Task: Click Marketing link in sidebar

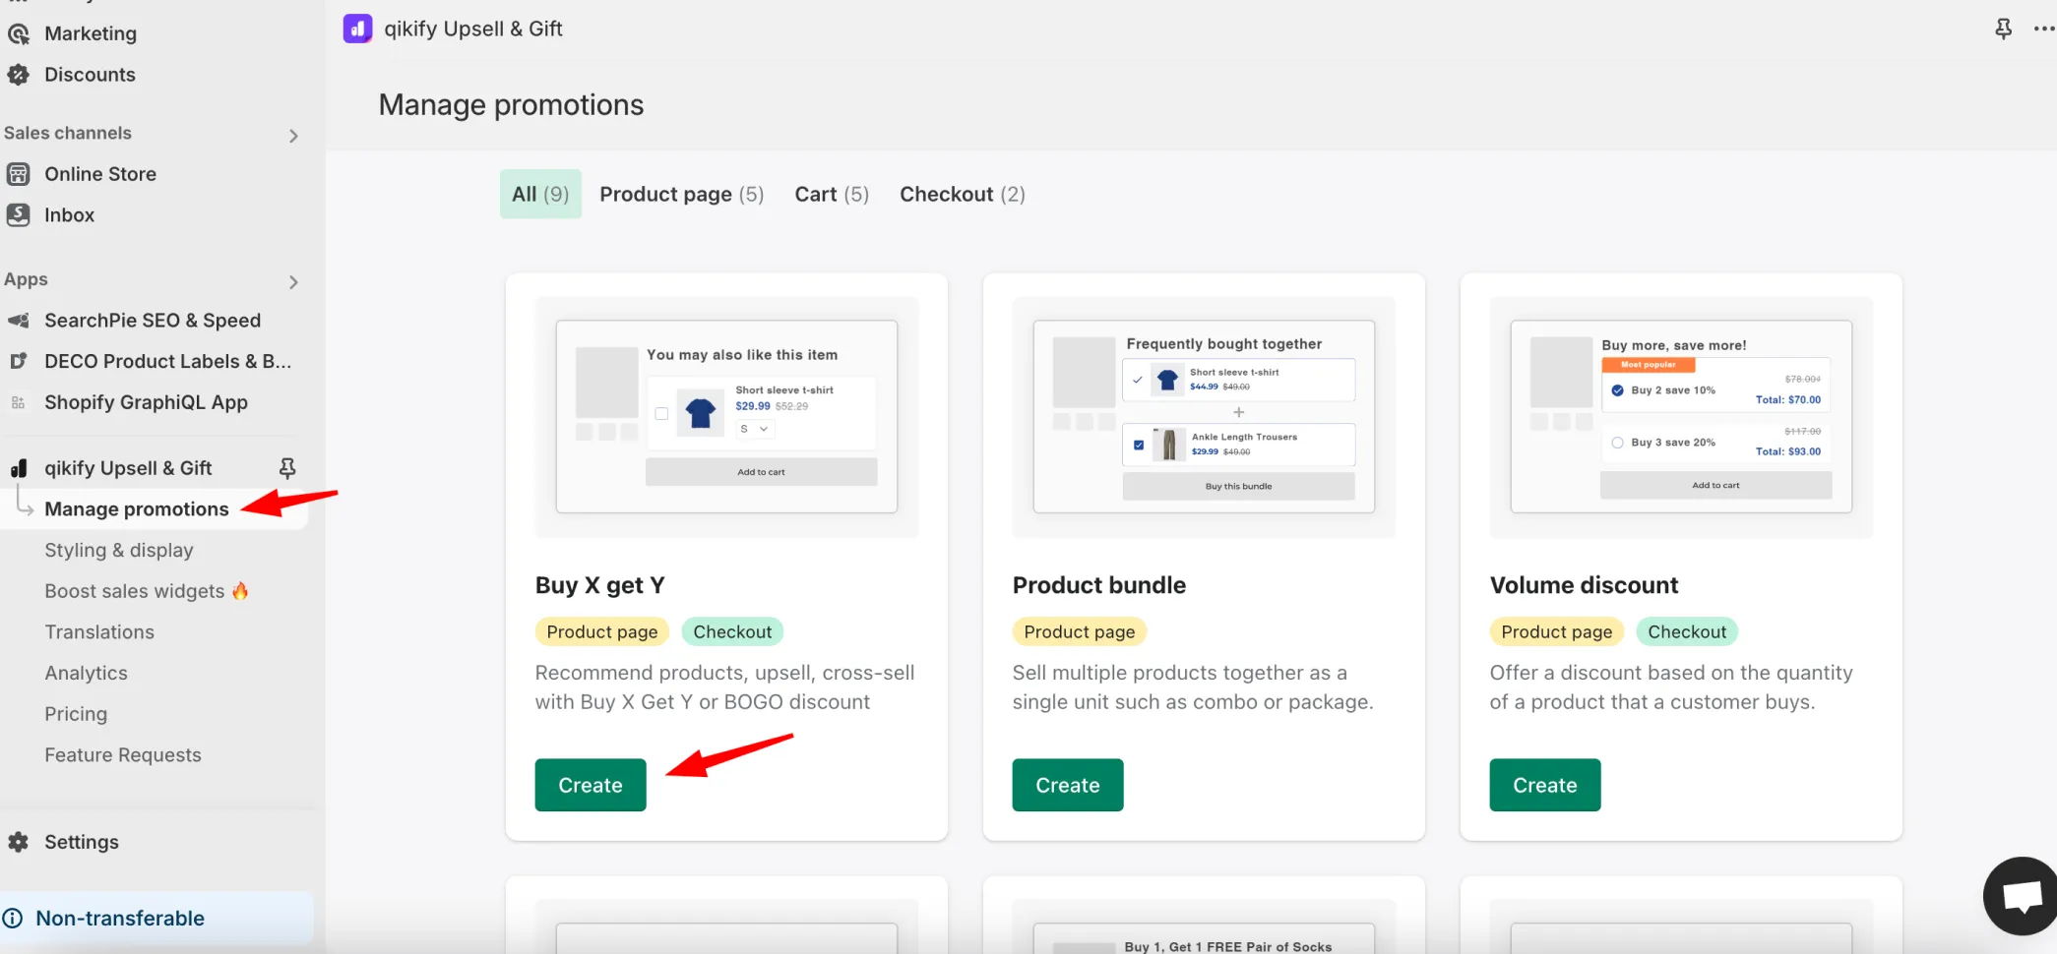Action: pyautogui.click(x=91, y=33)
